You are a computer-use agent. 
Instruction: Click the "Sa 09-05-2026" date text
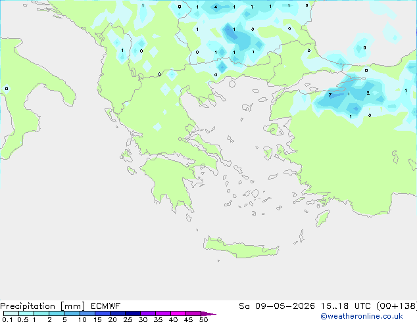(x=277, y=306)
